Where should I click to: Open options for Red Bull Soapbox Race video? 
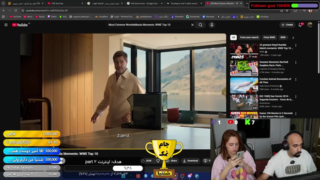click(296, 62)
